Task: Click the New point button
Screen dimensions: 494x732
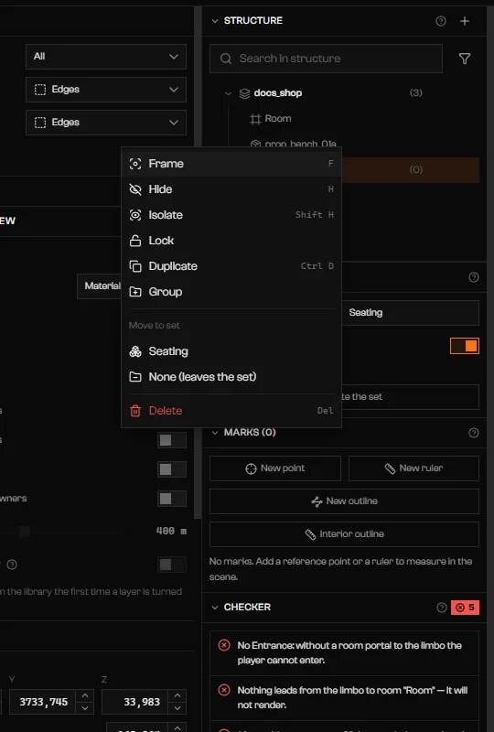Action: [x=275, y=468]
